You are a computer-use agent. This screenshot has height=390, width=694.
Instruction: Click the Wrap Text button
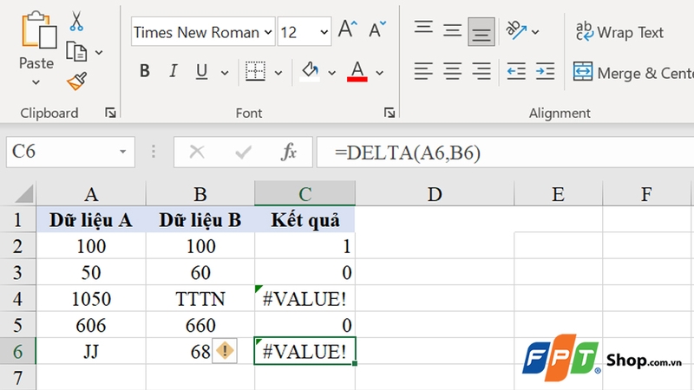[619, 32]
